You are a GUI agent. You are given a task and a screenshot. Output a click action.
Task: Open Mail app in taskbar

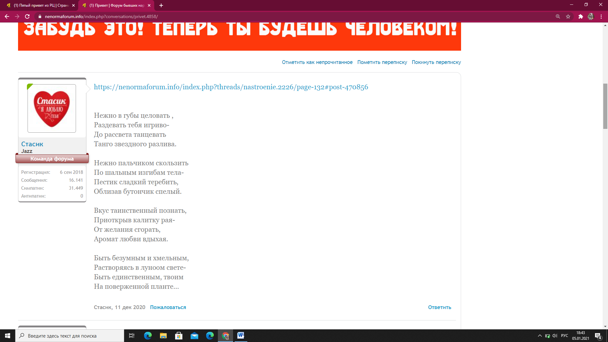point(194,336)
